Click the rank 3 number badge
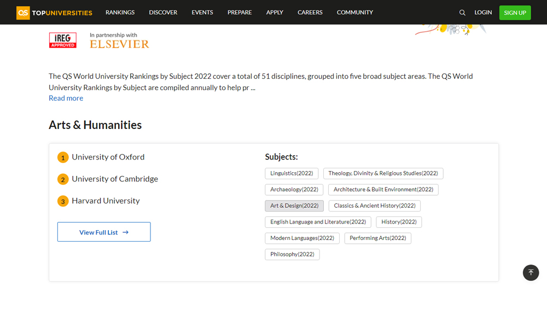Screen dimensions: 547x311 [63, 202]
